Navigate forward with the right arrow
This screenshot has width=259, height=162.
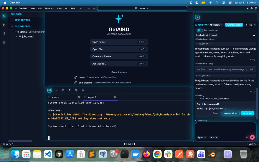tap(94, 8)
